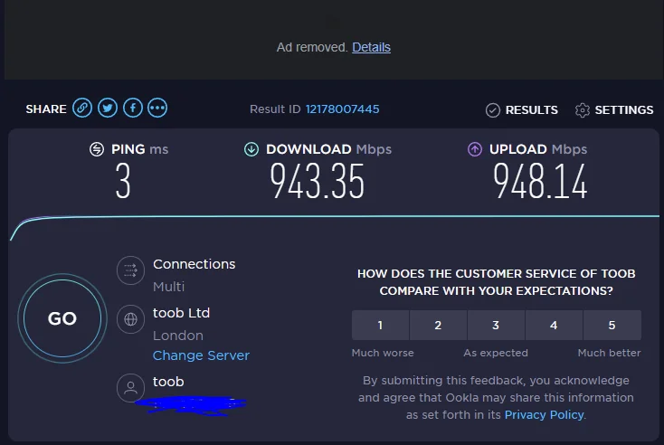Click the Connections mode icon
The height and width of the screenshot is (445, 664).
pyautogui.click(x=131, y=270)
